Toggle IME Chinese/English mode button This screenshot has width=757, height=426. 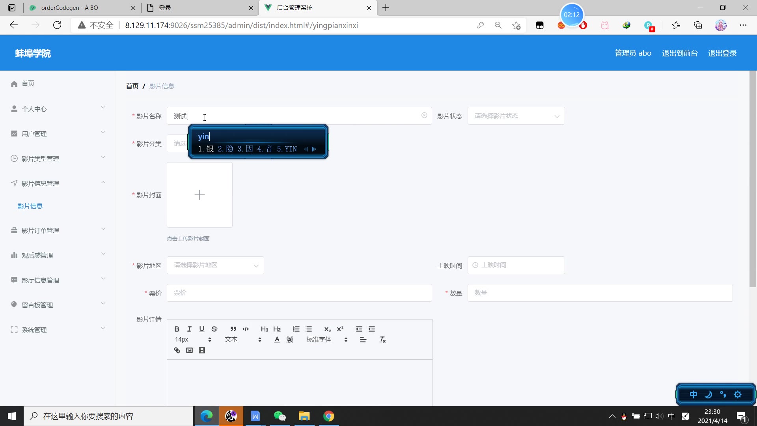(x=693, y=394)
